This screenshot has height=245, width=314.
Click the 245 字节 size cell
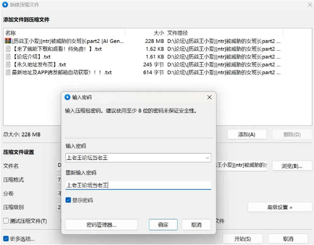154,64
